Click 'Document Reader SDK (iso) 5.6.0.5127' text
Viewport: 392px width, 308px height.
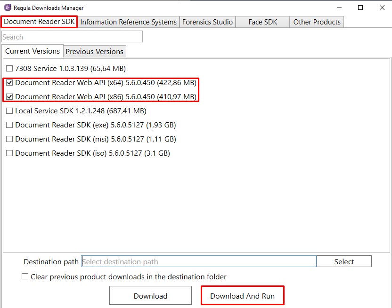point(79,153)
